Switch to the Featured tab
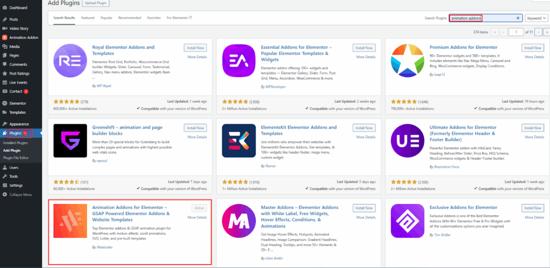 point(88,18)
